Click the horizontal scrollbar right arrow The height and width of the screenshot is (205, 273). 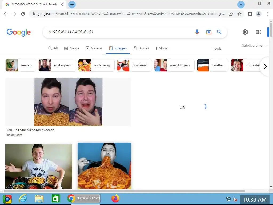(x=267, y=191)
